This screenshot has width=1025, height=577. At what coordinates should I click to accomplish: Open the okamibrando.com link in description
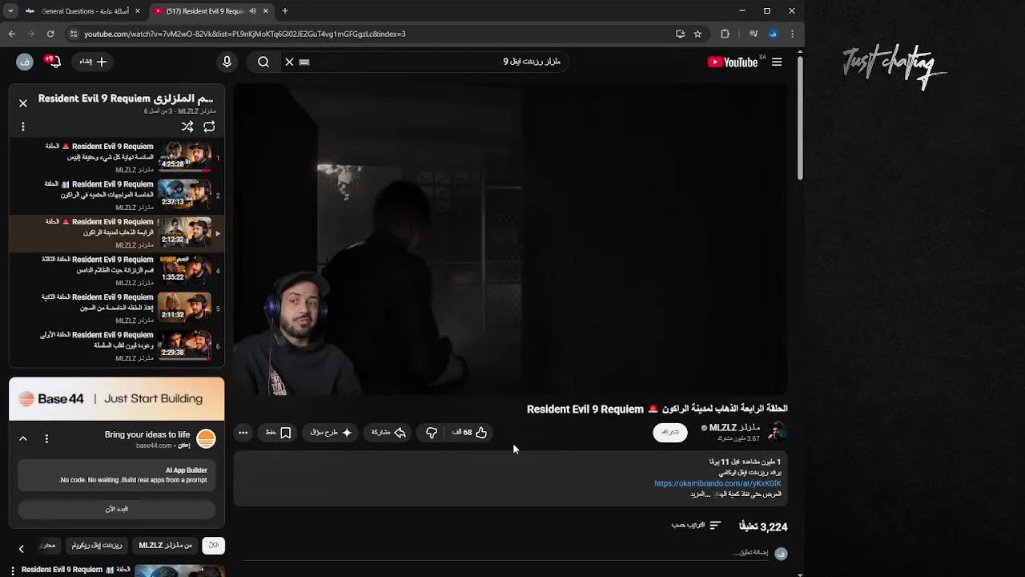click(x=717, y=483)
